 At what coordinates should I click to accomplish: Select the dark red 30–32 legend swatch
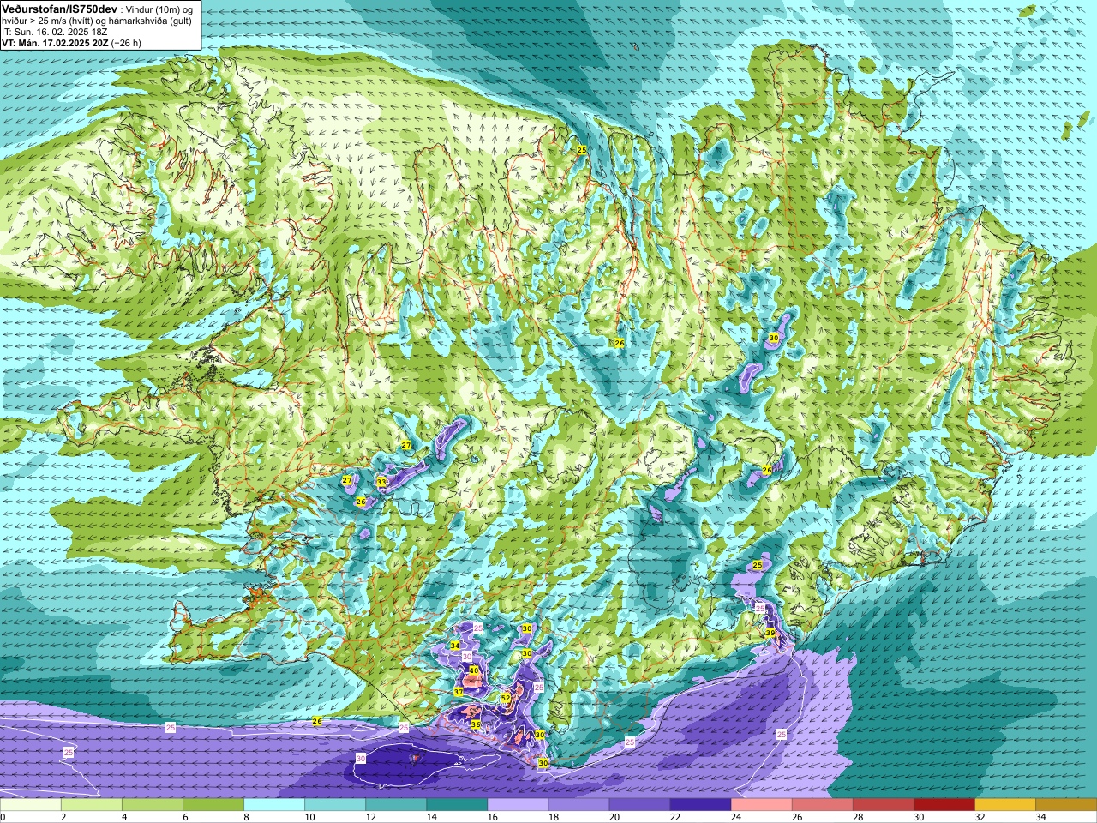(x=944, y=805)
